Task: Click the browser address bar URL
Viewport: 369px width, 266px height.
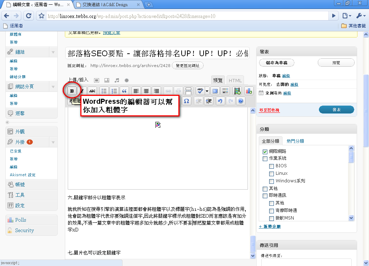Action: [x=187, y=16]
